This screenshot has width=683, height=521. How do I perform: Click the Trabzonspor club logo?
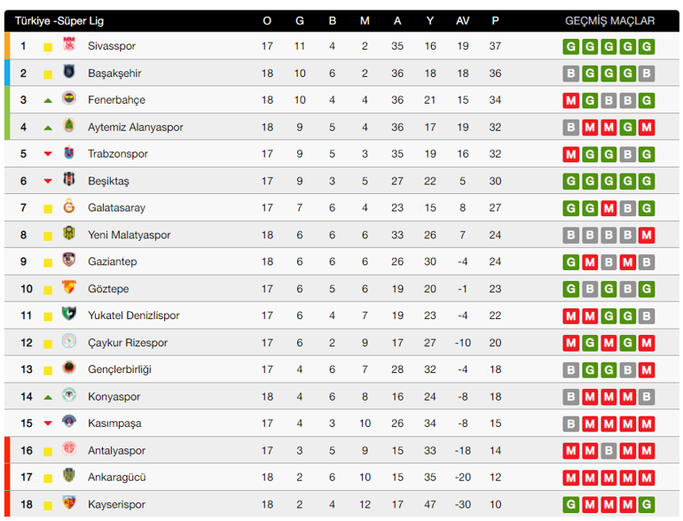(x=69, y=154)
